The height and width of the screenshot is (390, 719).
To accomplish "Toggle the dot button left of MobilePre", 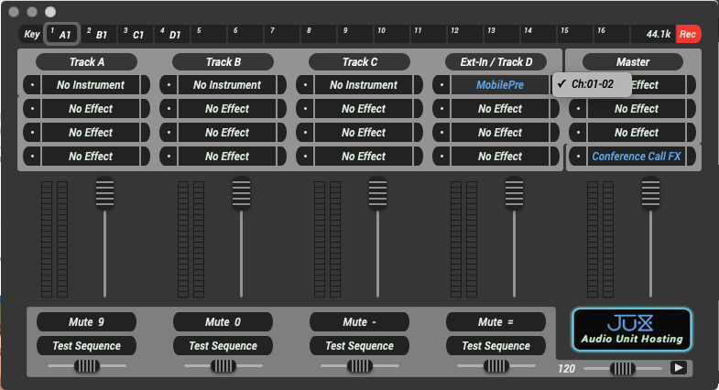I will [441, 85].
